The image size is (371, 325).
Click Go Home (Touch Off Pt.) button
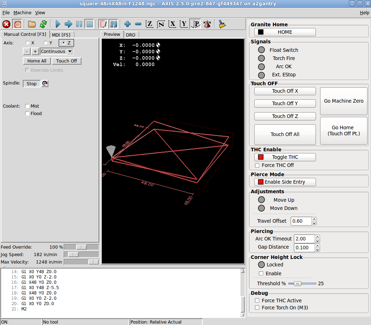[344, 131]
